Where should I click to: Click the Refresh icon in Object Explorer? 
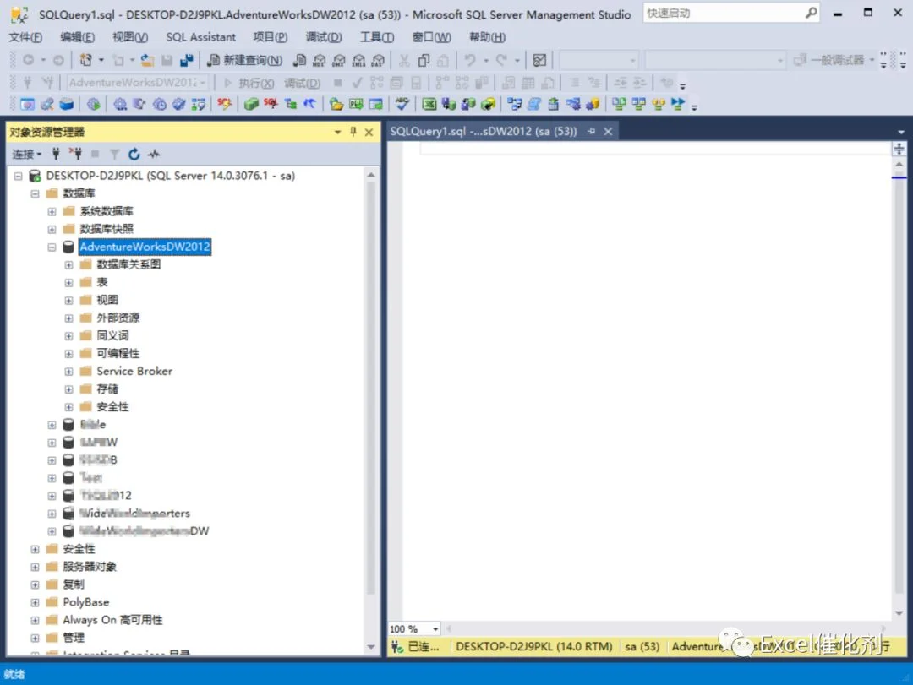[x=134, y=155]
